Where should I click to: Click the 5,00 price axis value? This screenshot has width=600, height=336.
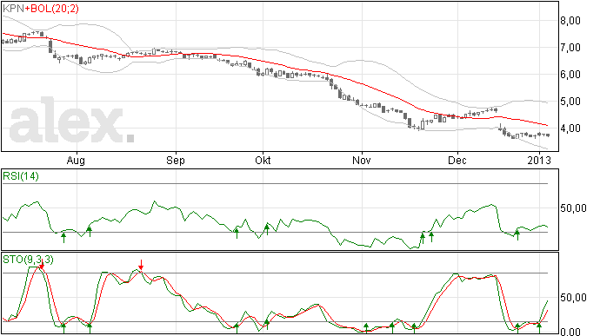click(x=570, y=102)
